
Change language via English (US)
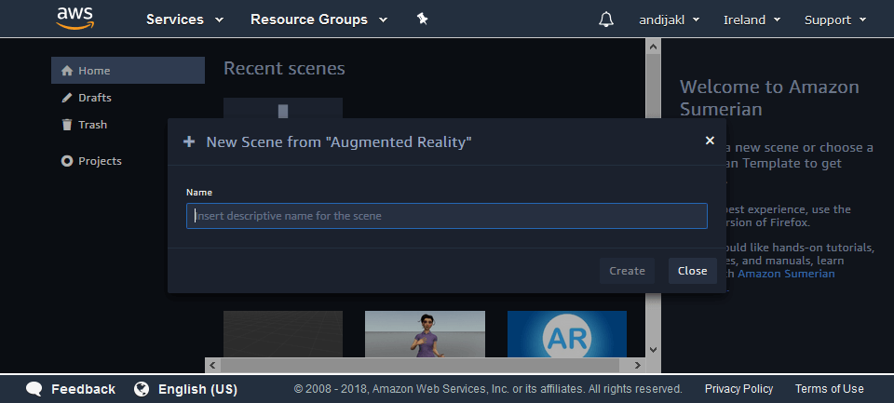197,389
